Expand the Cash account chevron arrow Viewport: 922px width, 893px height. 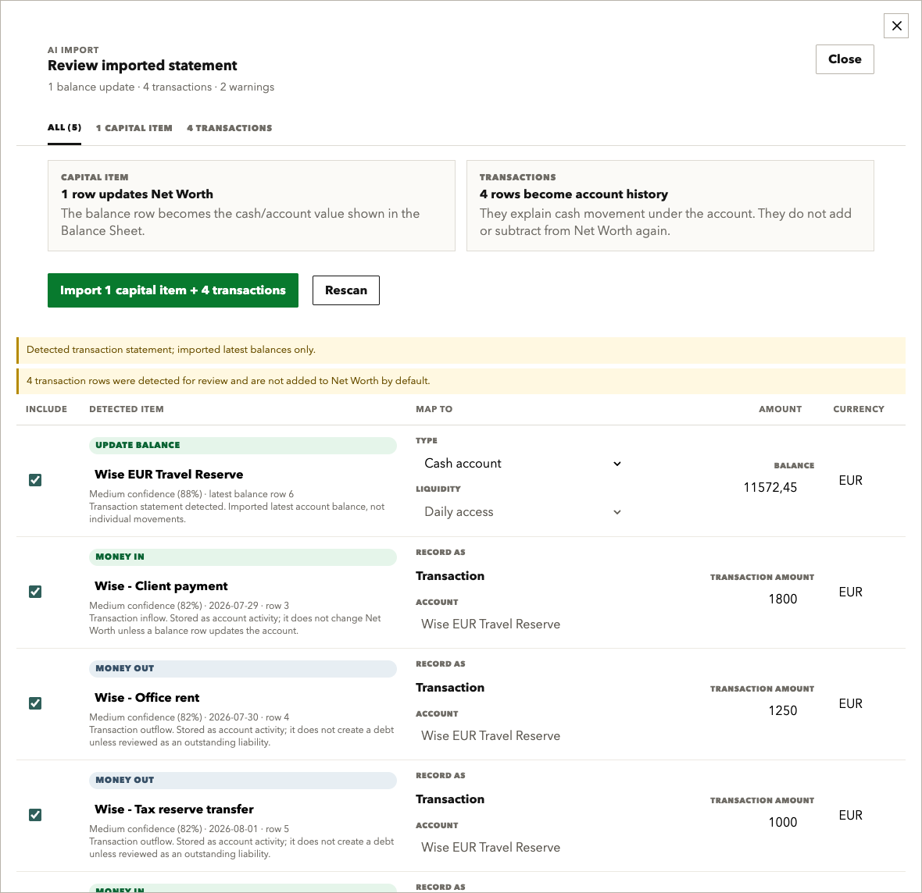tap(616, 464)
